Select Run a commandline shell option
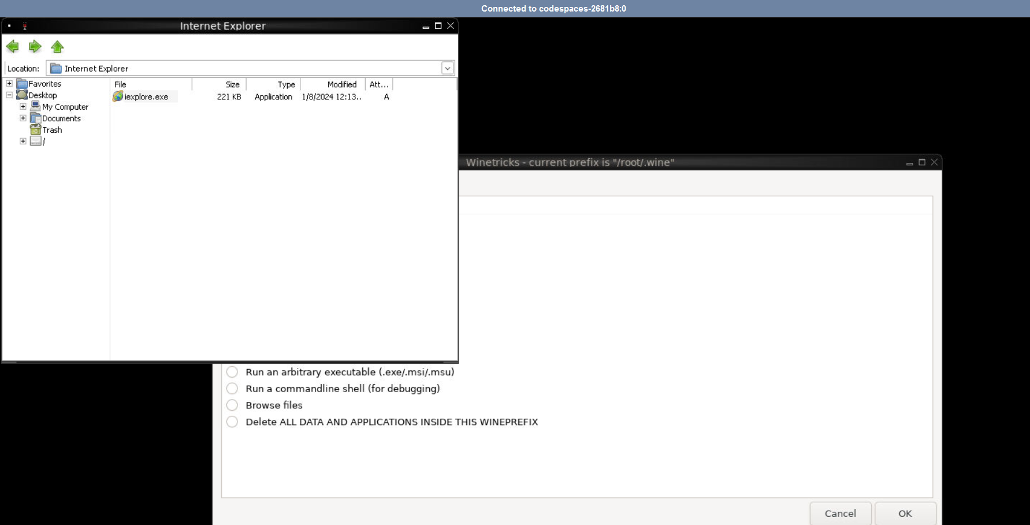 (232, 389)
